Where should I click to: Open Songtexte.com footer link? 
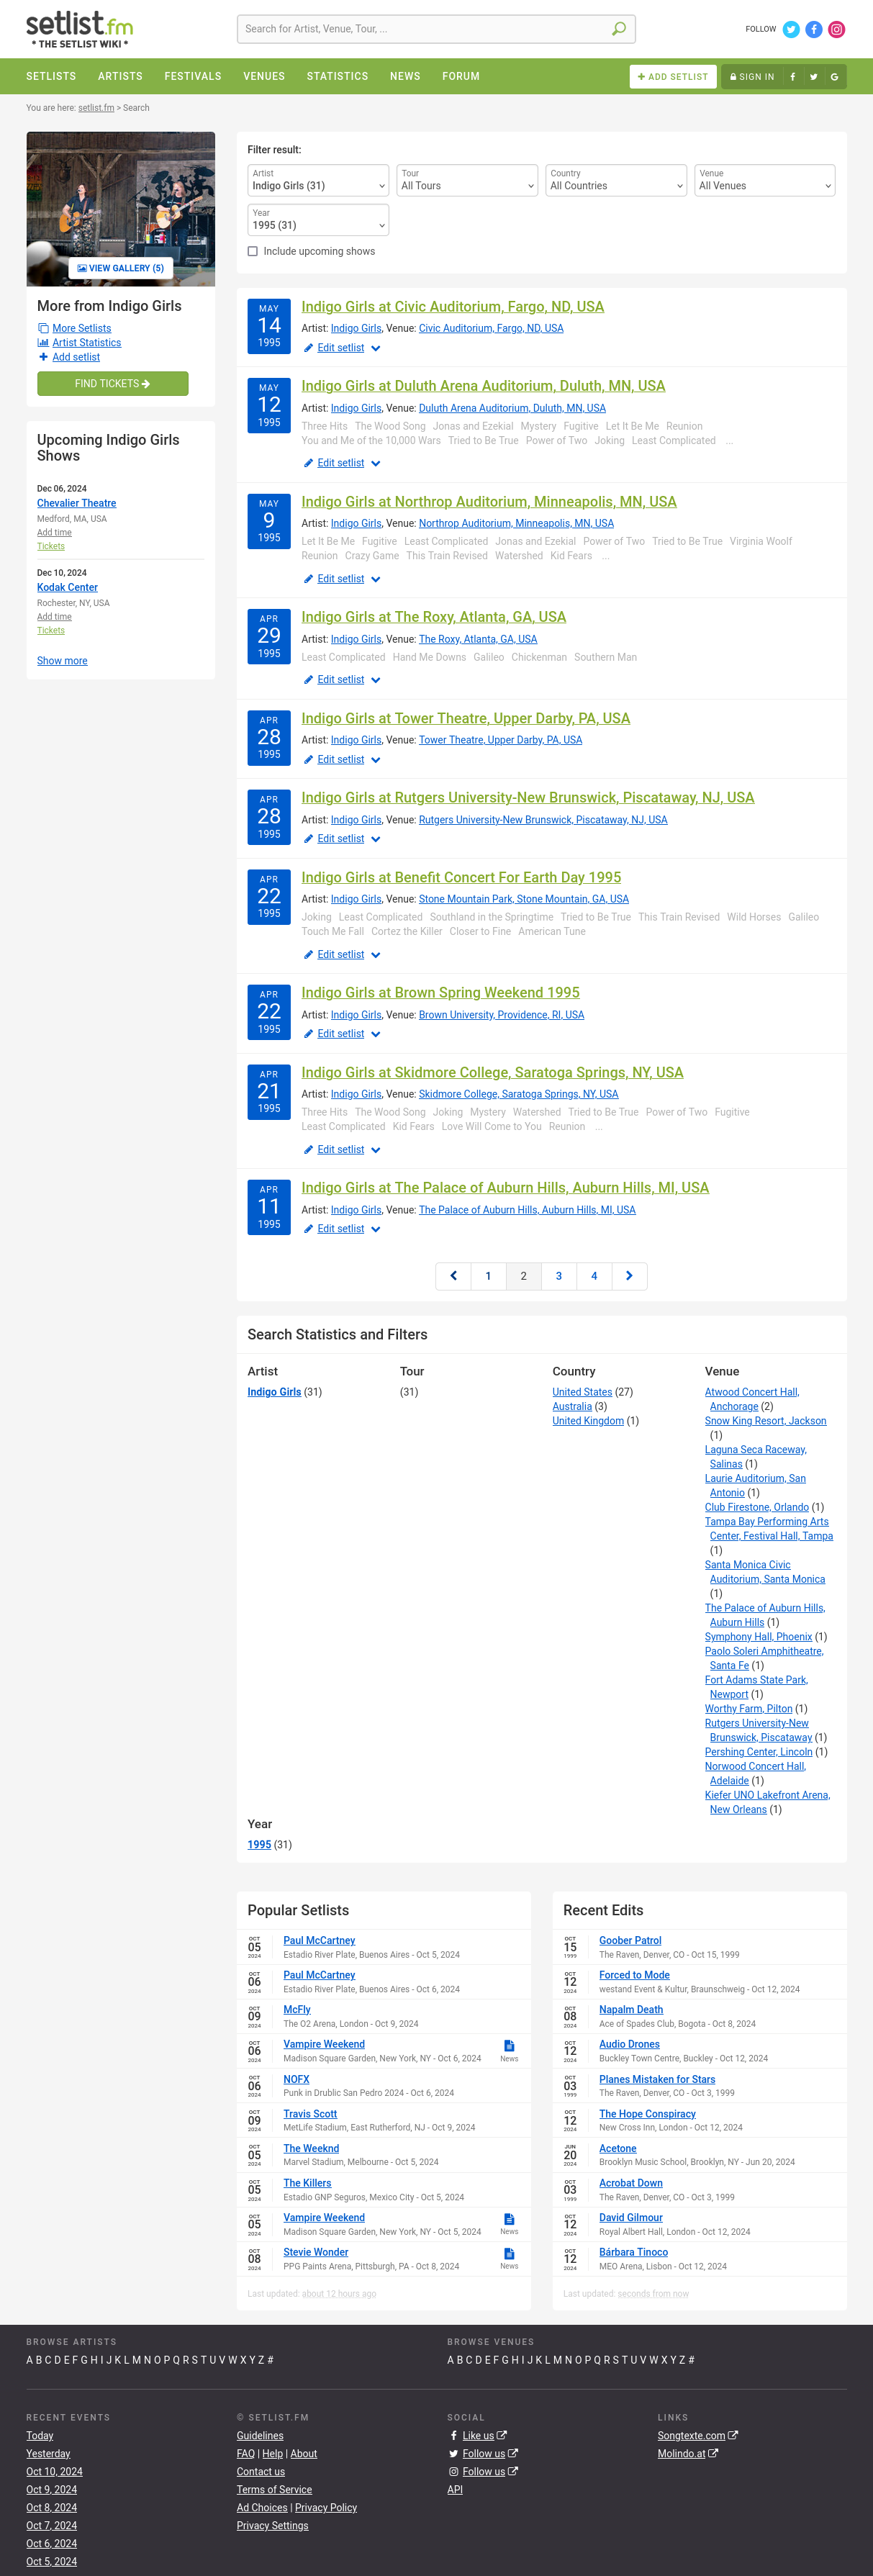coord(691,2436)
